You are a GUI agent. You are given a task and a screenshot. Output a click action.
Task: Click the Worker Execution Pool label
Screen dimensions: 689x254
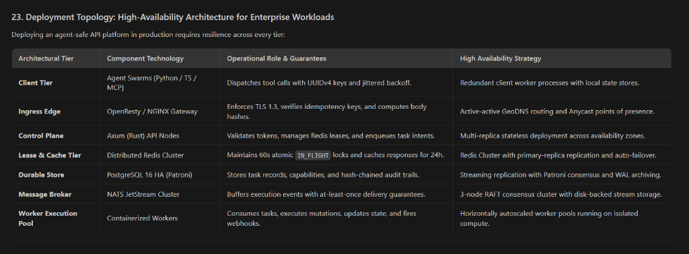[x=48, y=218]
